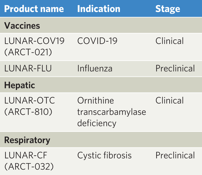
Task: Click the LUNAR-FLU product cell
Action: coord(28,68)
